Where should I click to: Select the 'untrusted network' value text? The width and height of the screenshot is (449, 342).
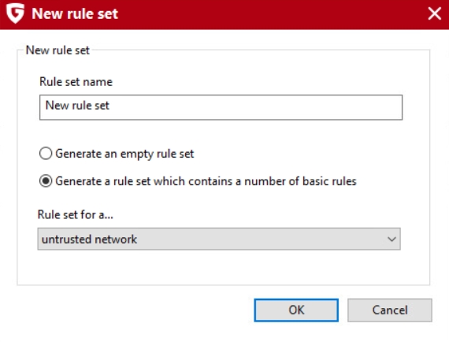point(89,240)
